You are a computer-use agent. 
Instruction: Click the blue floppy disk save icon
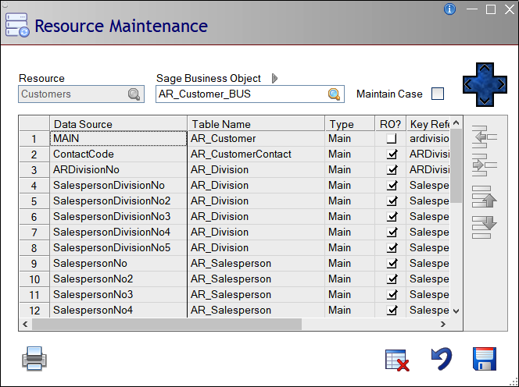[x=485, y=359]
